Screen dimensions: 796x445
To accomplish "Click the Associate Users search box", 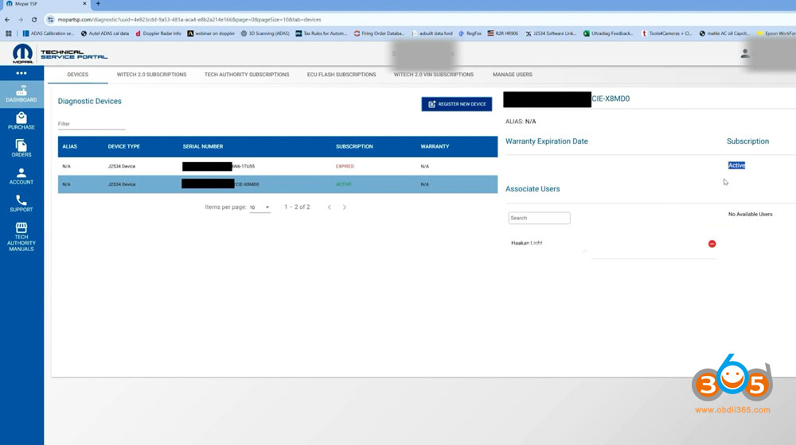I will point(539,218).
